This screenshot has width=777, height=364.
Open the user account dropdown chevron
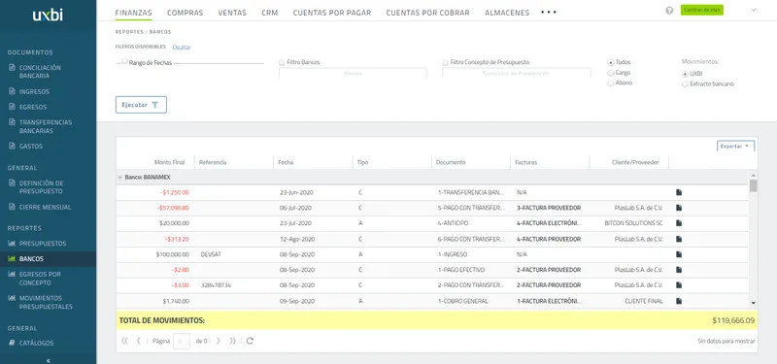click(x=754, y=10)
